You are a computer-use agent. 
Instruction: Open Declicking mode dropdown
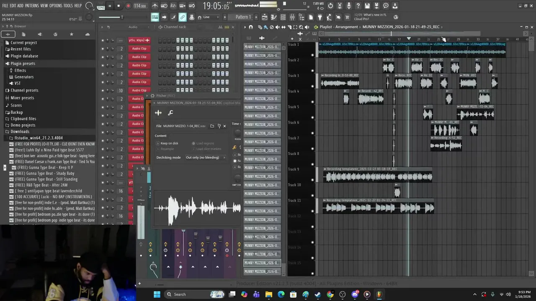(x=206, y=158)
